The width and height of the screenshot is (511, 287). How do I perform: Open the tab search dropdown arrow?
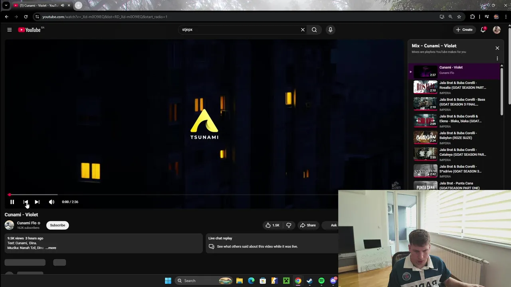(x=6, y=5)
